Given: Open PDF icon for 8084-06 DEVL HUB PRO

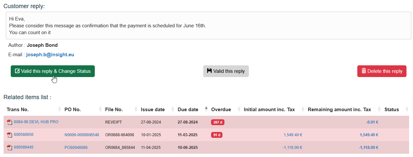Looking at the screenshot, I should click(9, 123).
